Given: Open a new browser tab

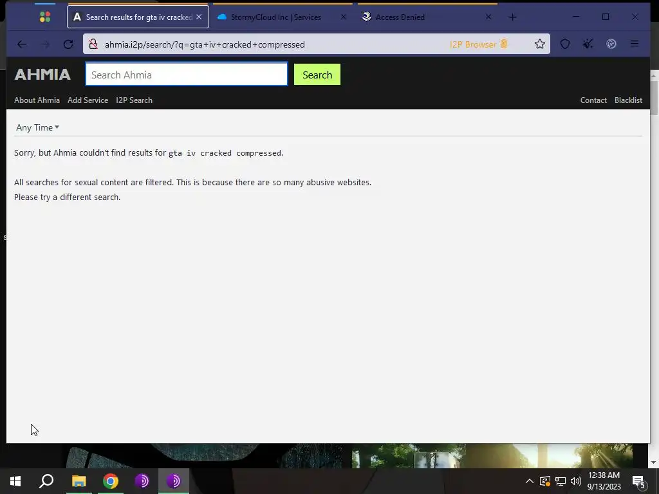Looking at the screenshot, I should pos(512,17).
